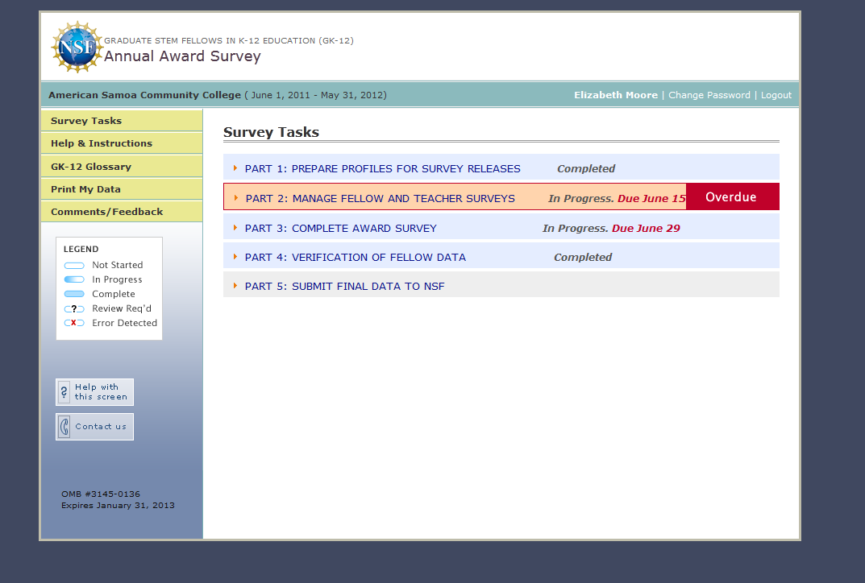Screen dimensions: 865x583
Task: Expand Part 2 arrow for fellow surveys
Action: pyautogui.click(x=236, y=198)
